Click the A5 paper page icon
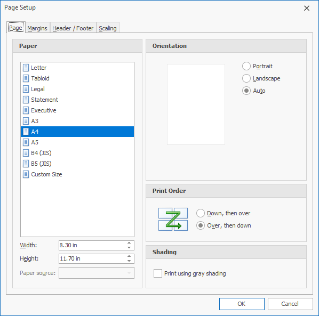The height and width of the screenshot is (316, 319). [26, 142]
